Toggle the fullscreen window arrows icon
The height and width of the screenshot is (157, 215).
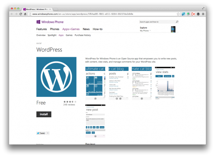click(x=203, y=8)
